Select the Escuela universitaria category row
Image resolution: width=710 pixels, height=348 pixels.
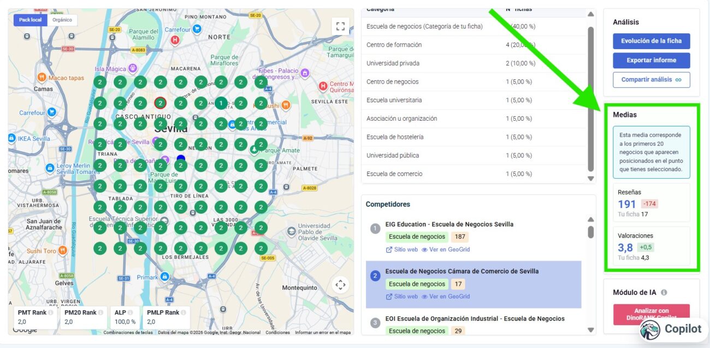click(x=474, y=100)
